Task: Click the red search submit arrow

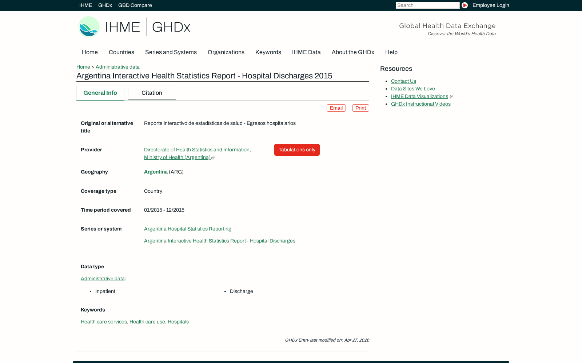Action: coord(465,5)
